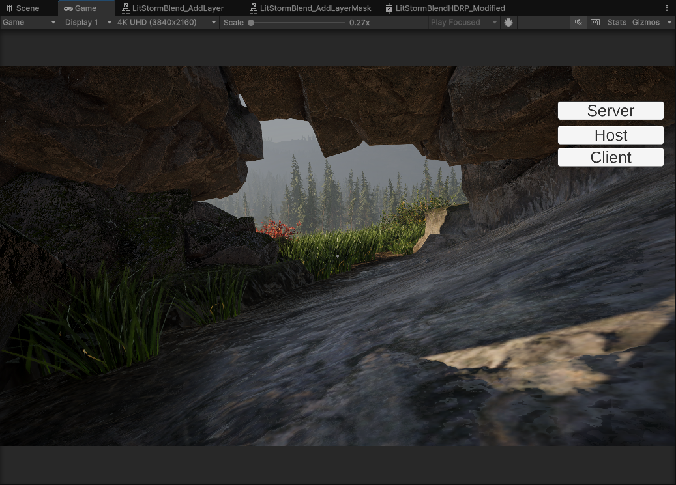
Task: Open the Game view mode dropdown
Action: pyautogui.click(x=29, y=22)
